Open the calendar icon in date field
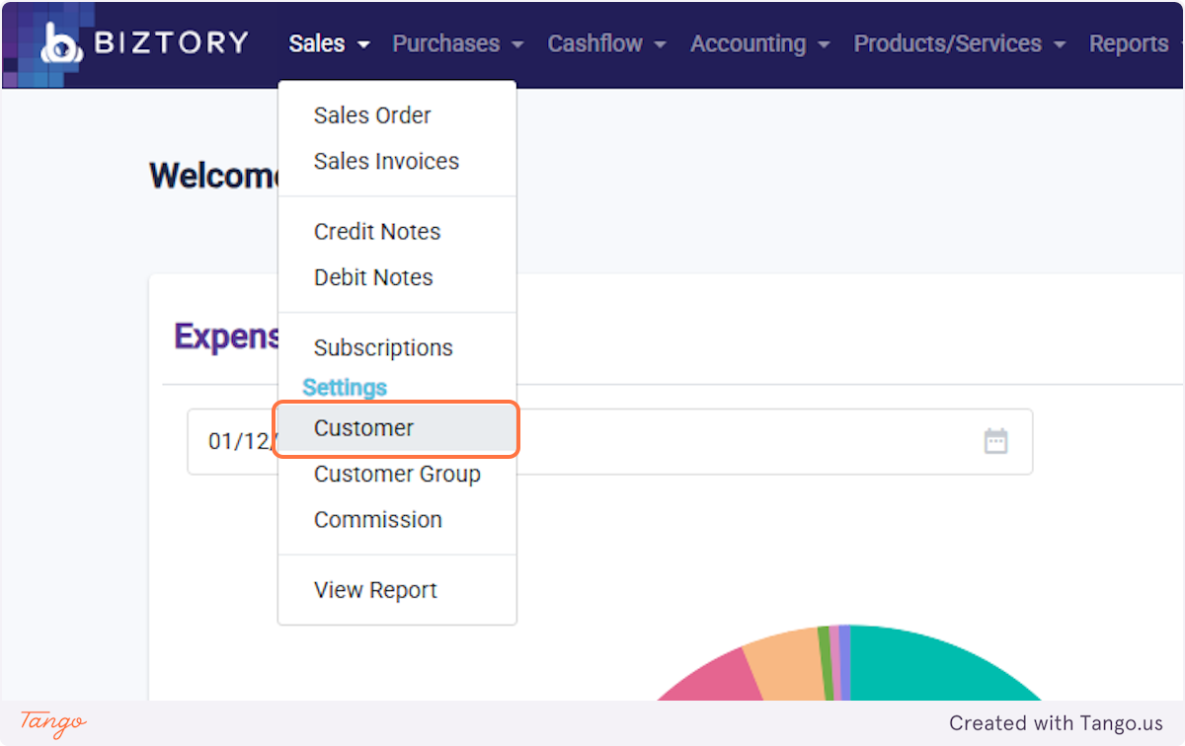This screenshot has width=1185, height=746. point(995,441)
